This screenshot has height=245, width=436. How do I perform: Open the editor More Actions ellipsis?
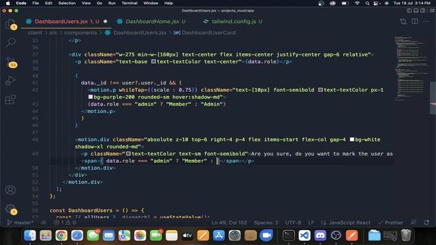point(426,21)
